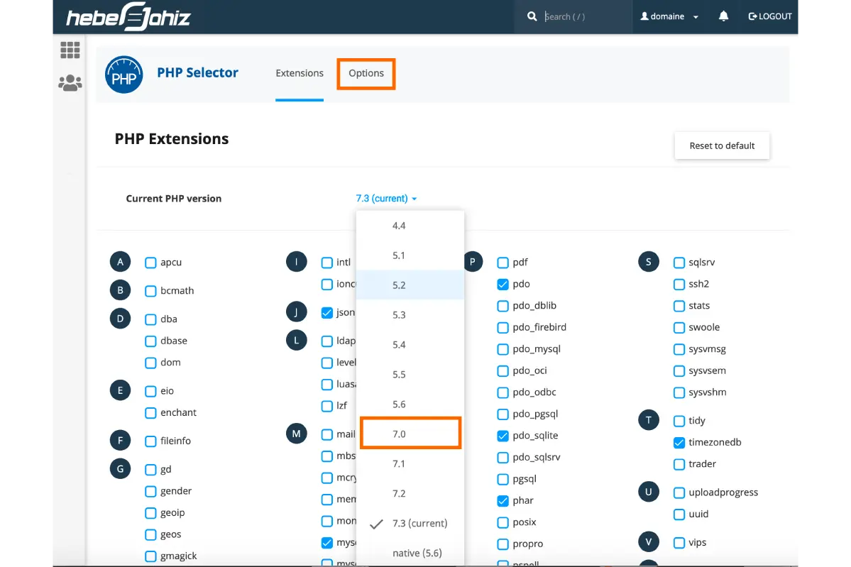This screenshot has height=567, width=851.
Task: Expand the domaine user dropdown
Action: tap(669, 16)
